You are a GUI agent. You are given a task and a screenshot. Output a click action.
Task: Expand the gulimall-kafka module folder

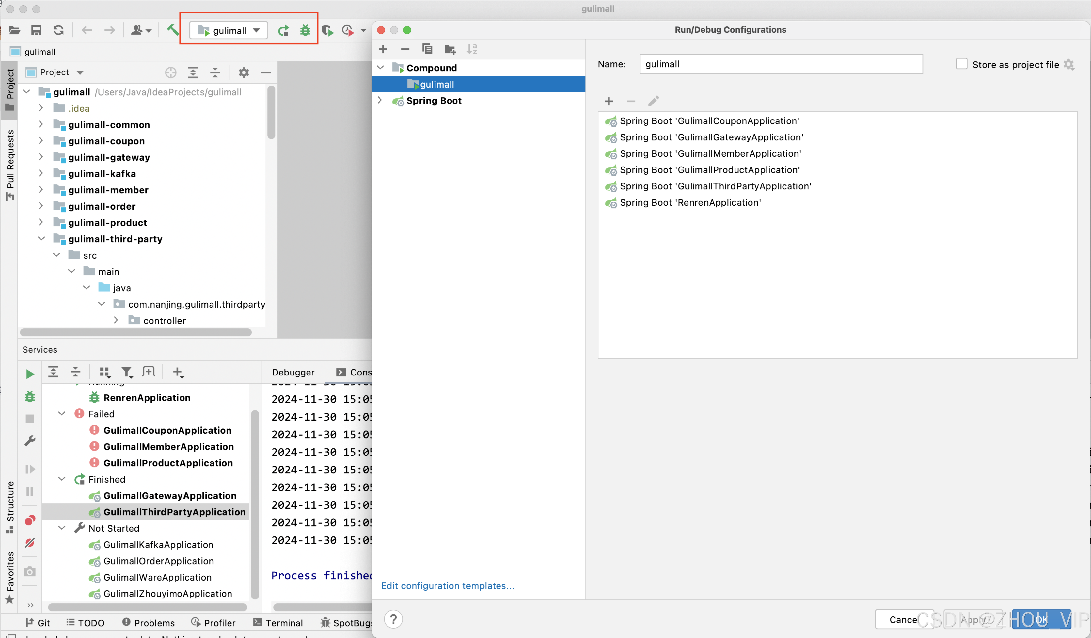[x=41, y=173]
